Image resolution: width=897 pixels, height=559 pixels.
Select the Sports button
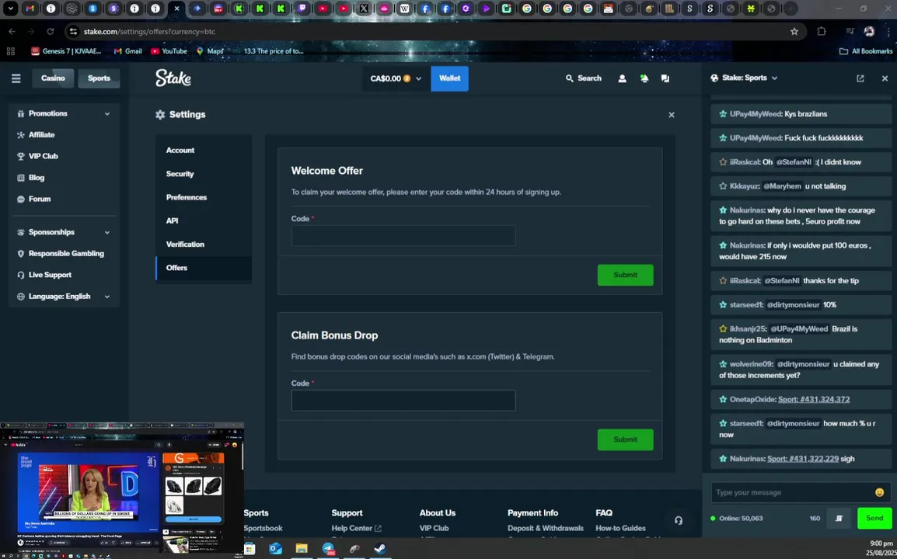pyautogui.click(x=99, y=78)
